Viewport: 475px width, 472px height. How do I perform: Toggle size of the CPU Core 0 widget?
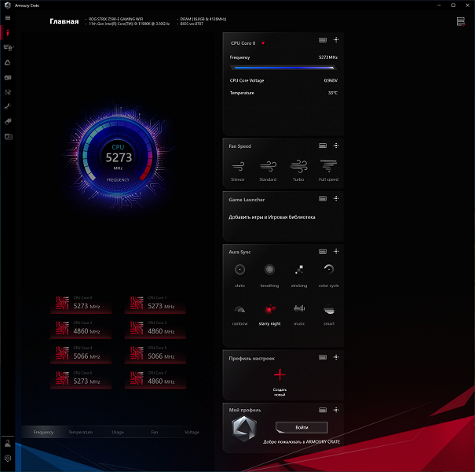(x=323, y=40)
